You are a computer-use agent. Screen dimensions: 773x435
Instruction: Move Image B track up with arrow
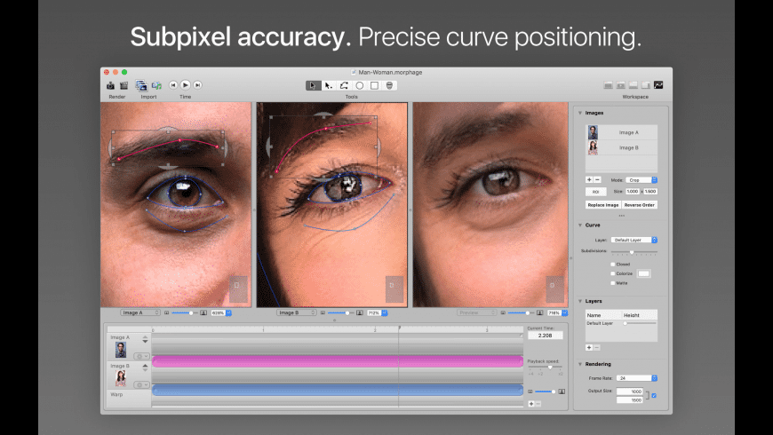pyautogui.click(x=145, y=365)
